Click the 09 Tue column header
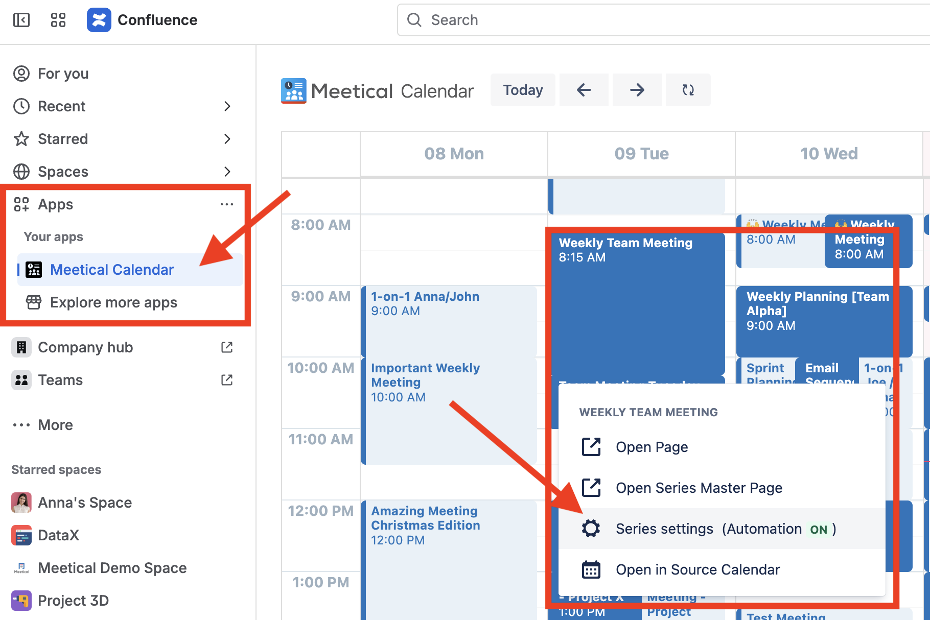The width and height of the screenshot is (930, 620). point(641,154)
